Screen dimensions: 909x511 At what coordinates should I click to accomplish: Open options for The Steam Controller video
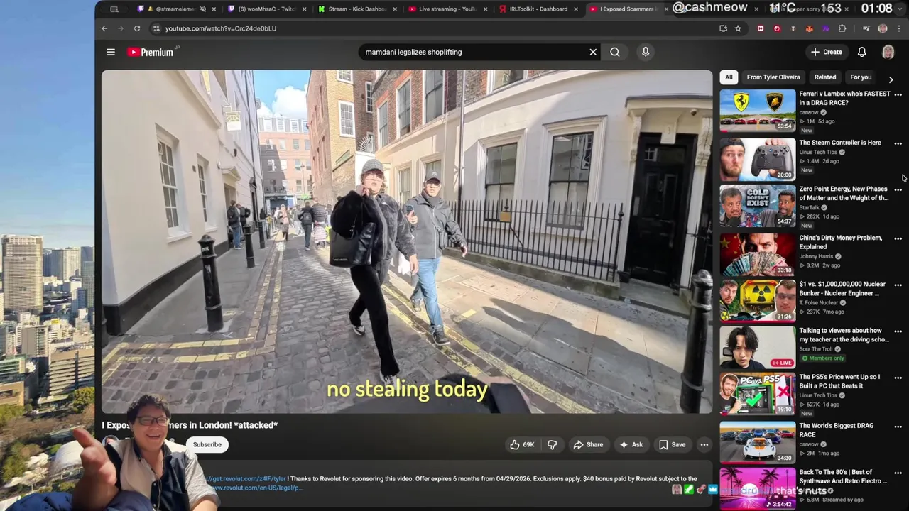(x=898, y=143)
